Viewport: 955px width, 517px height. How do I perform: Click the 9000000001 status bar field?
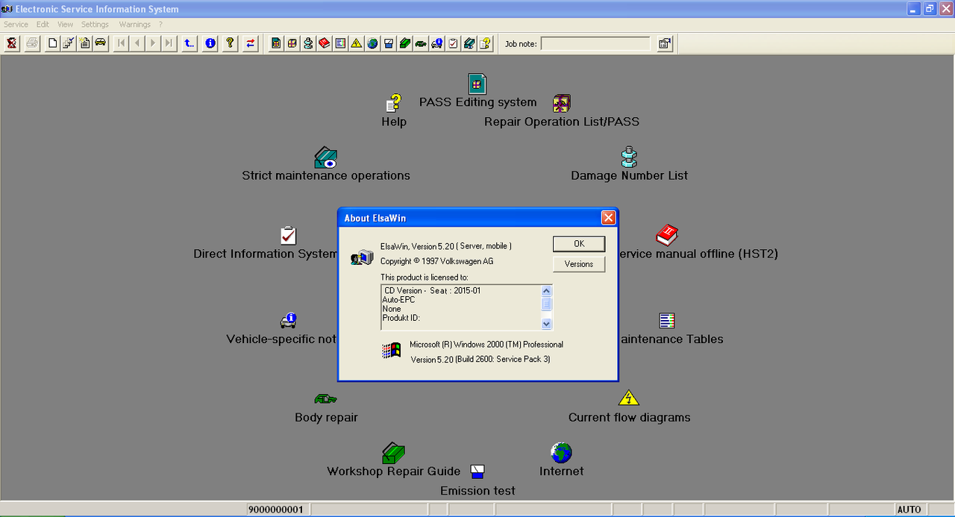[278, 510]
